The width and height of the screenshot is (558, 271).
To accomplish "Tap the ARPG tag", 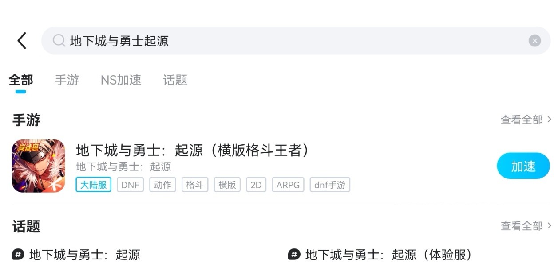I will click(288, 185).
